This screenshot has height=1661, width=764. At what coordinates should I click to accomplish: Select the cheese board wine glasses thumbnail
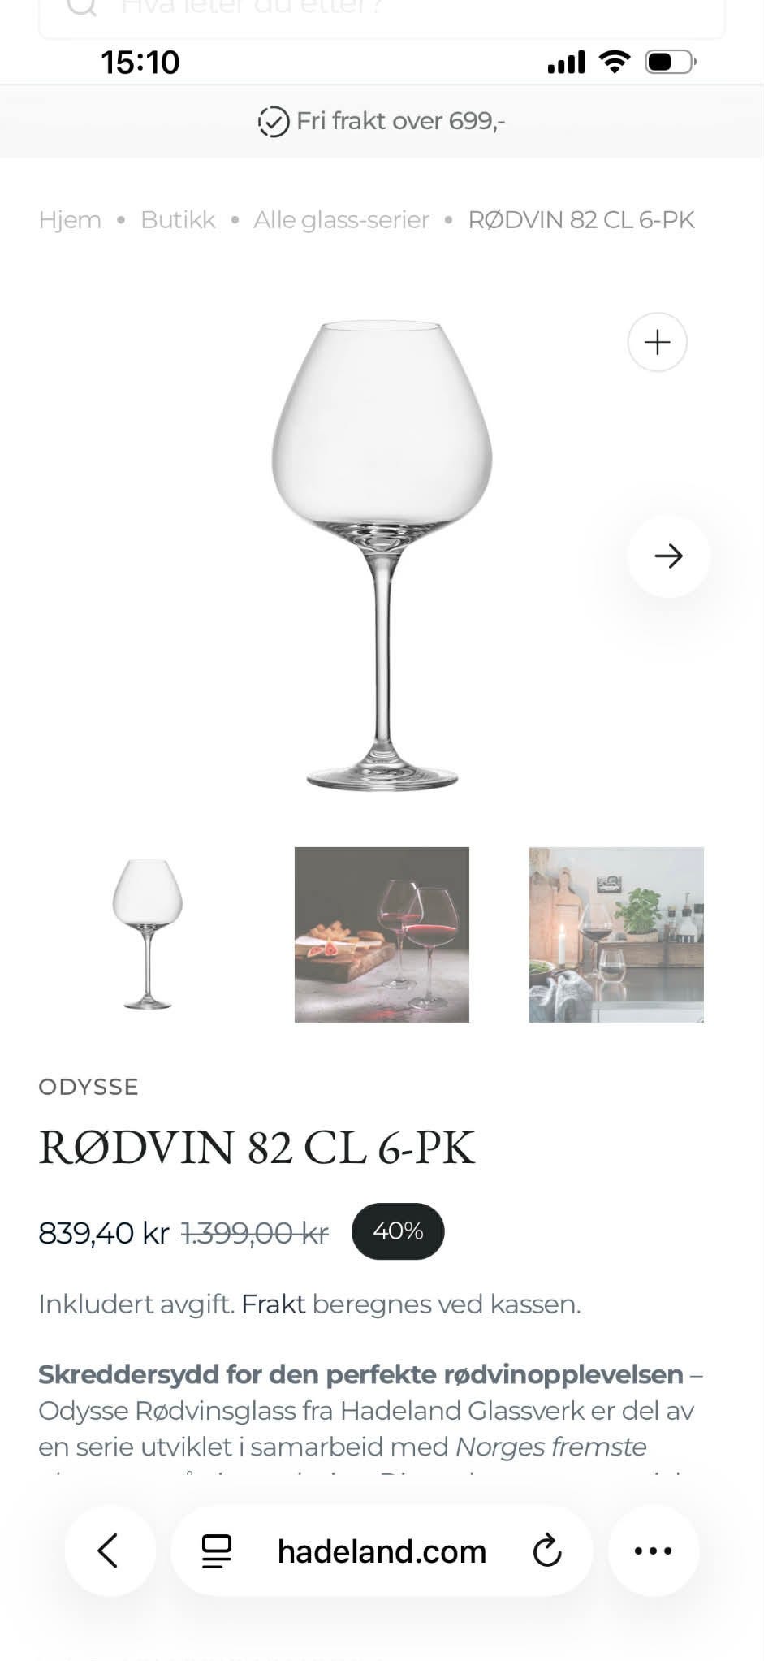382,934
